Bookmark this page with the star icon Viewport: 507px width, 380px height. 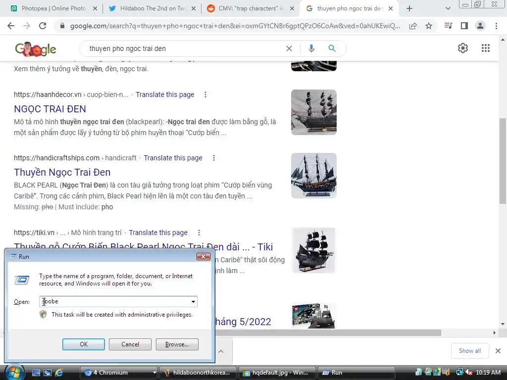[x=429, y=26]
